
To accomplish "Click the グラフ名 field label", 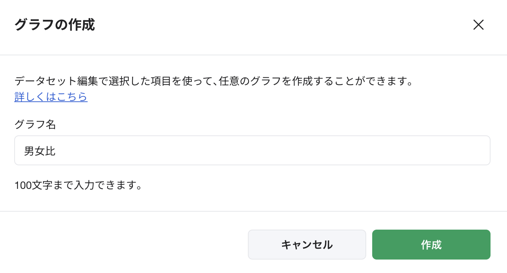I will 35,125.
